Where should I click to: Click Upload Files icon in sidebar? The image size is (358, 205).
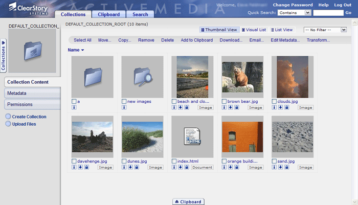(8, 124)
